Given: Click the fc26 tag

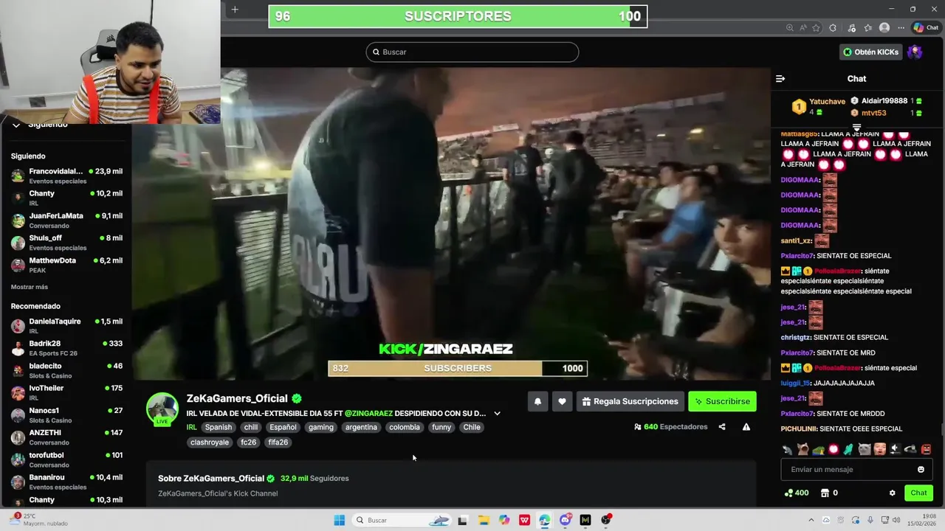Looking at the screenshot, I should point(249,442).
